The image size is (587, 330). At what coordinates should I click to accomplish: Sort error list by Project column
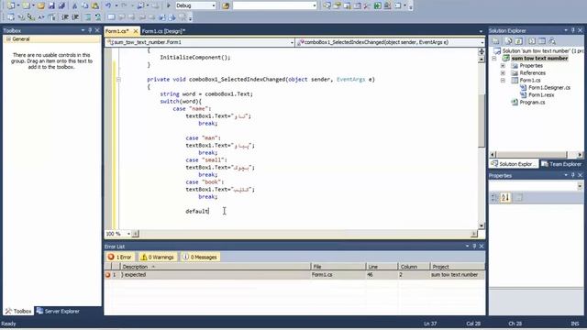pyautogui.click(x=457, y=267)
